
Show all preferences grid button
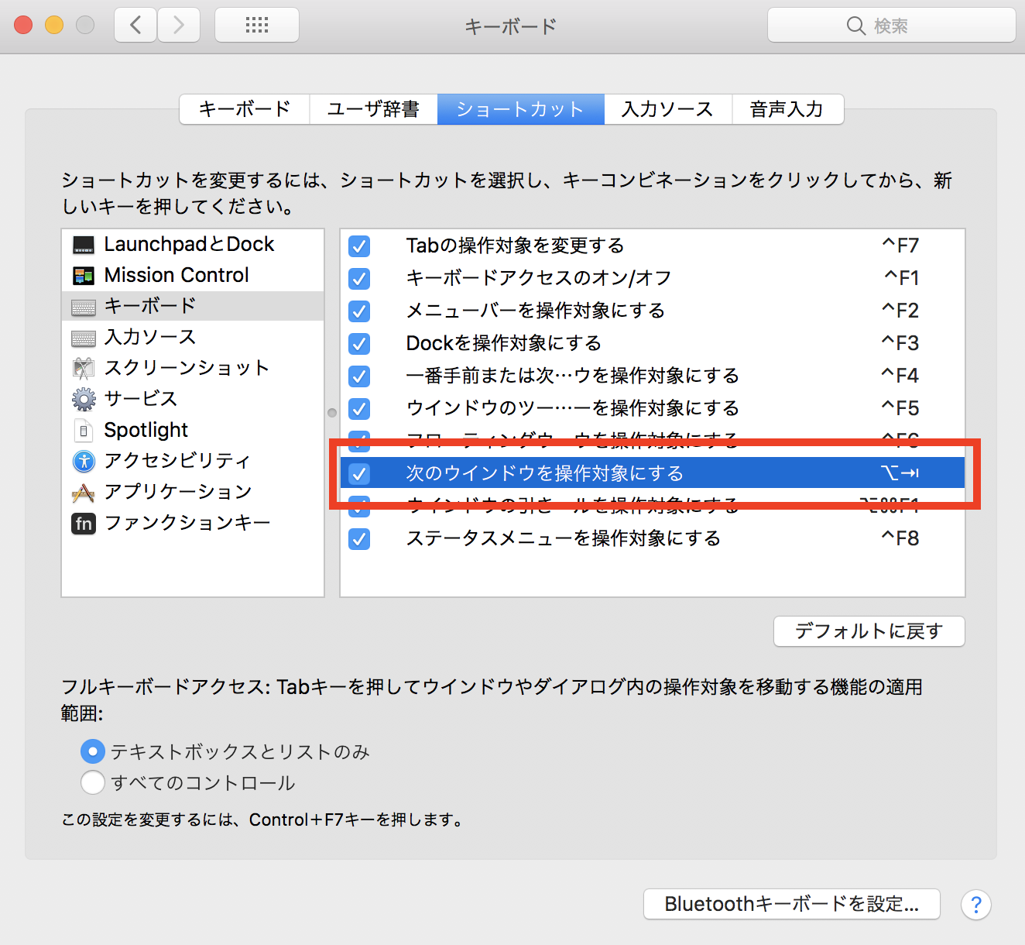[x=257, y=26]
